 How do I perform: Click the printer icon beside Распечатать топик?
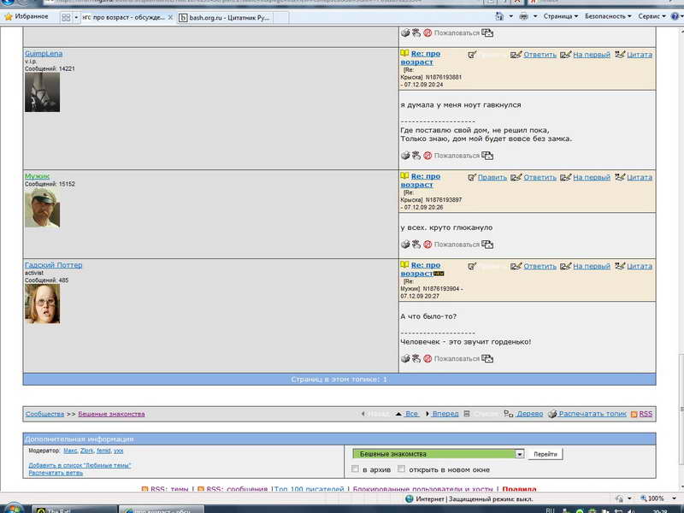click(x=553, y=414)
